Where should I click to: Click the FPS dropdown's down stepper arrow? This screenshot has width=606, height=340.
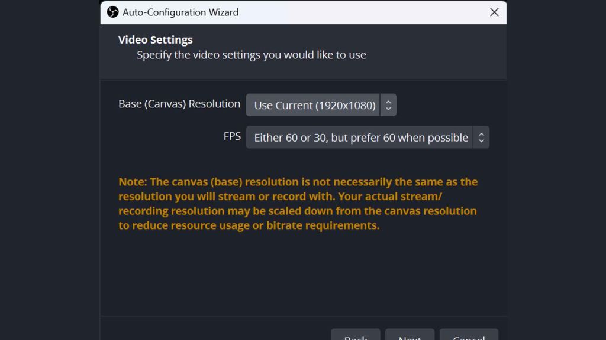(481, 140)
